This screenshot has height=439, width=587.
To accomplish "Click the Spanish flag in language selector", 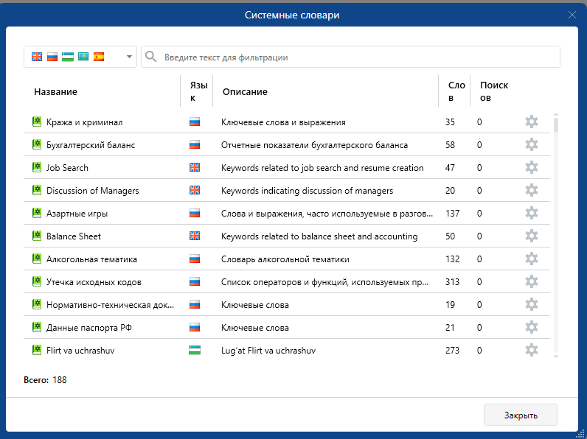I will coord(99,57).
